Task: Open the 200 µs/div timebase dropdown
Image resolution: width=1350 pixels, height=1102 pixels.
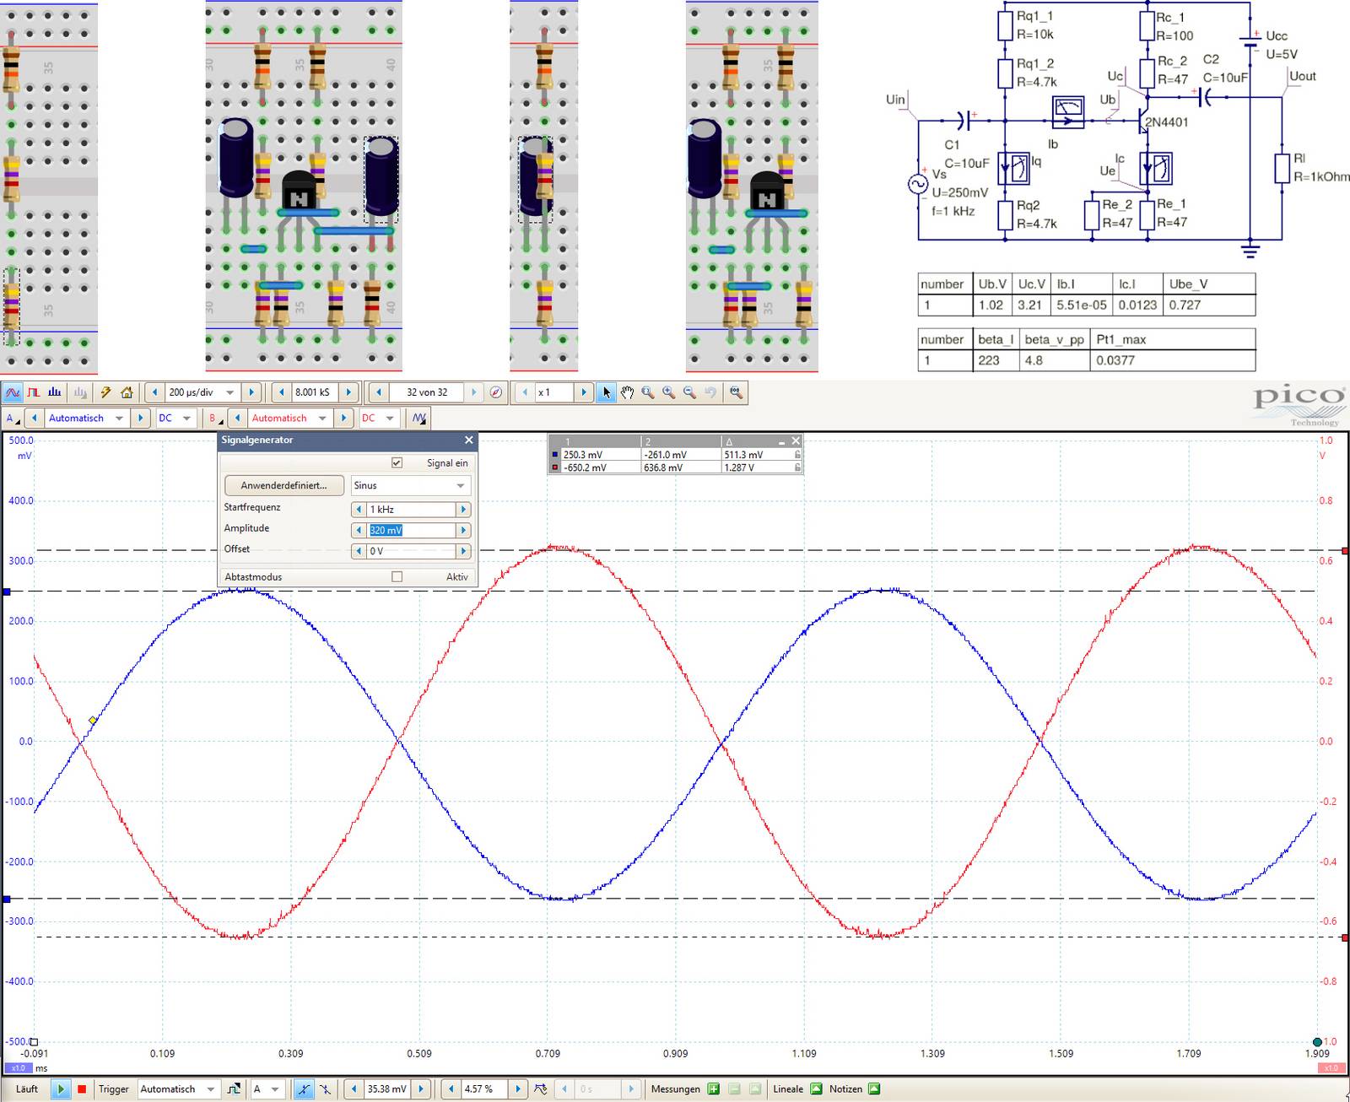Action: click(229, 392)
